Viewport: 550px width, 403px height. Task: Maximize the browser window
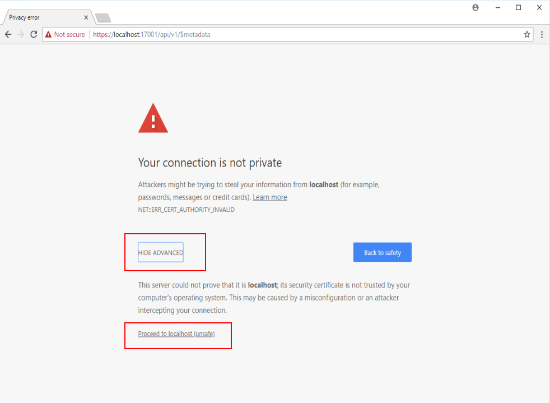coord(518,8)
